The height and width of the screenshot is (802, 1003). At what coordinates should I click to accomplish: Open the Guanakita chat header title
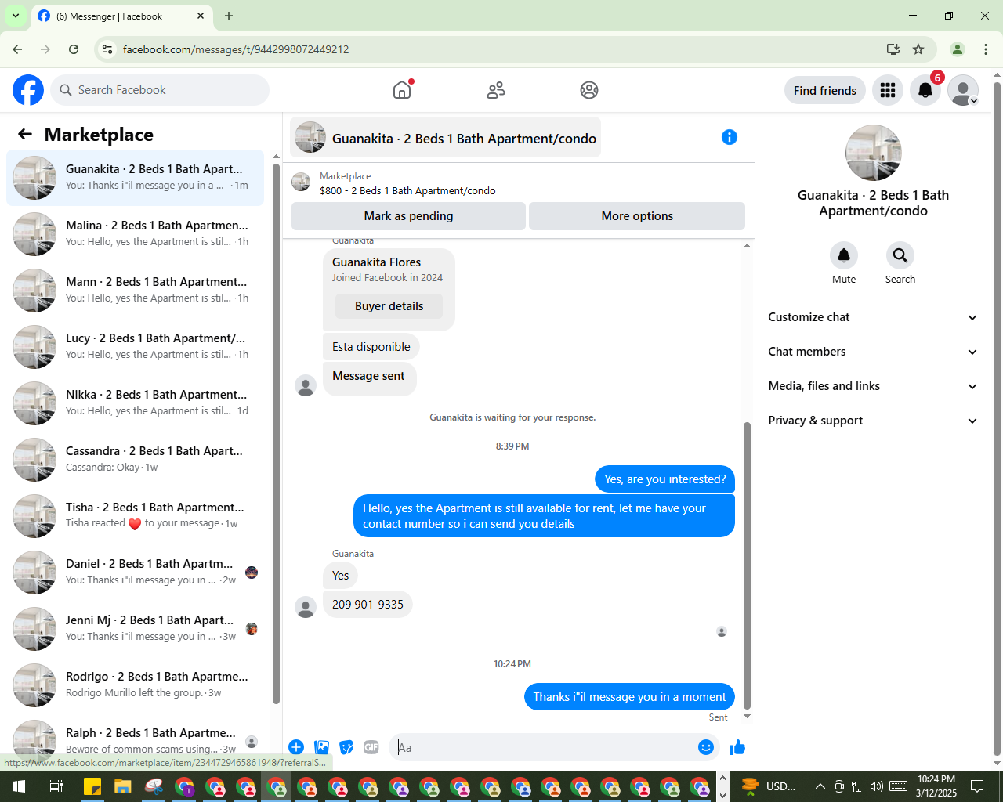[445, 138]
